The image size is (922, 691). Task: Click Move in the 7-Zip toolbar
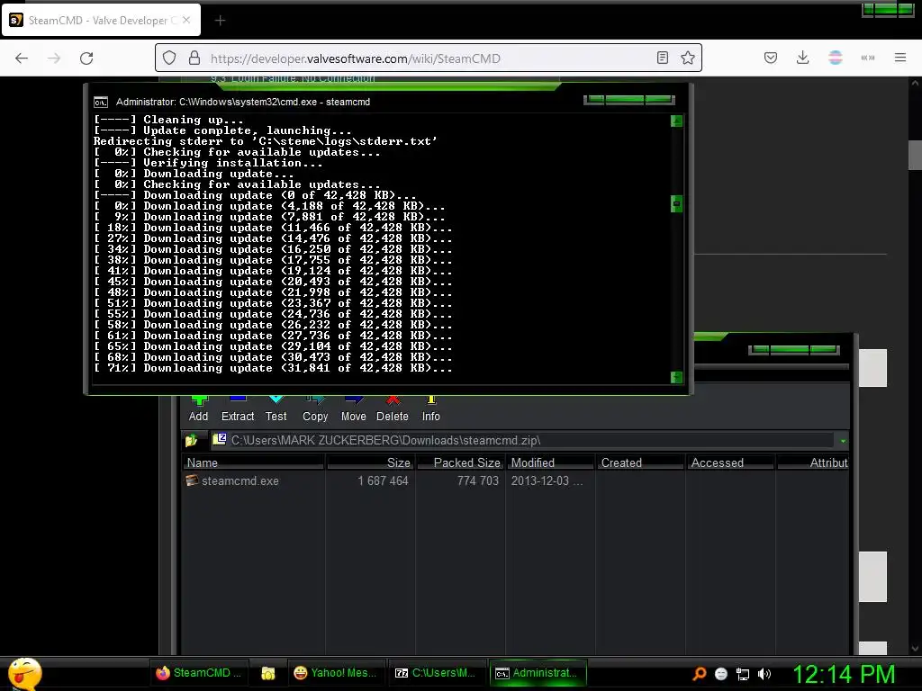pos(353,409)
